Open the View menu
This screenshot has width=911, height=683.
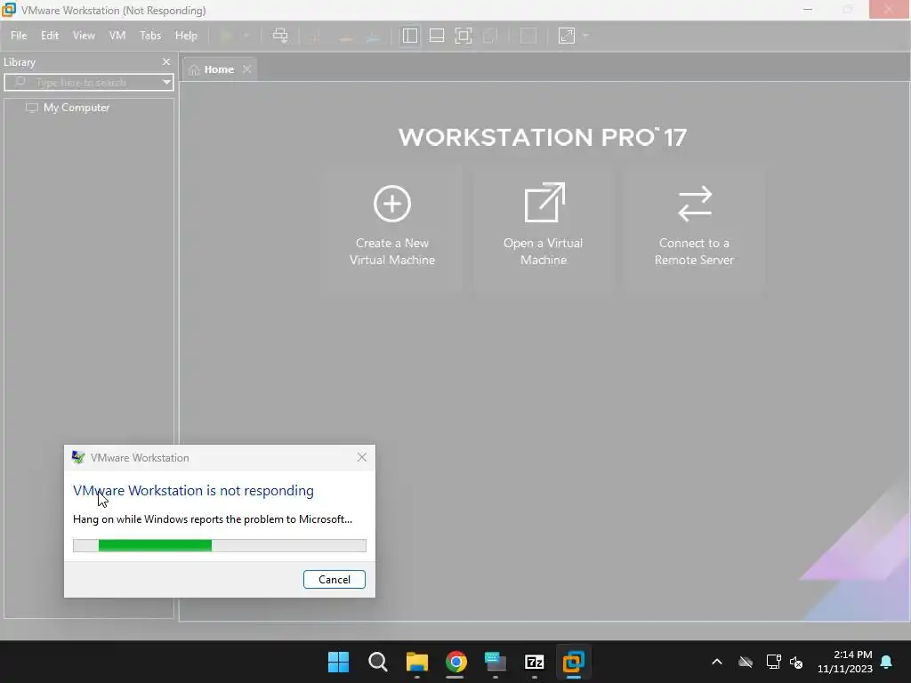(84, 36)
